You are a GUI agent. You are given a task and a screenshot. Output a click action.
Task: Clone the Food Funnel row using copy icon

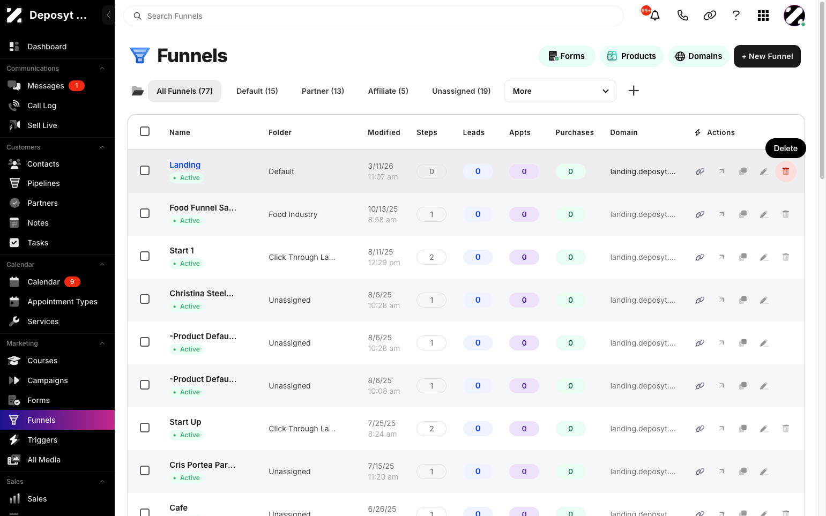(743, 214)
